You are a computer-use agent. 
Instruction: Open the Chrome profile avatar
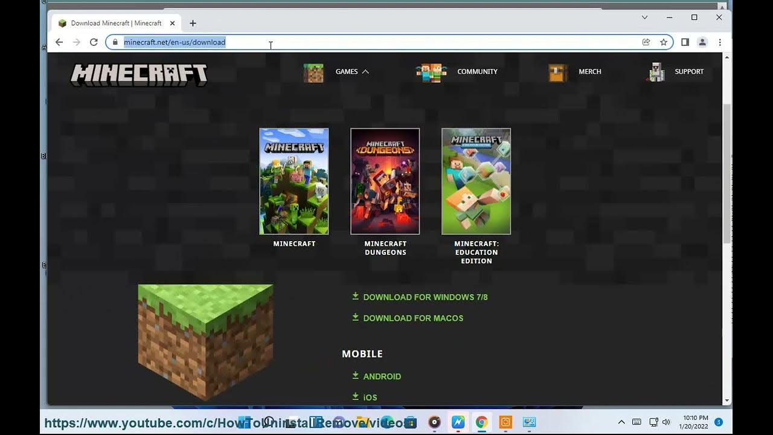(702, 42)
